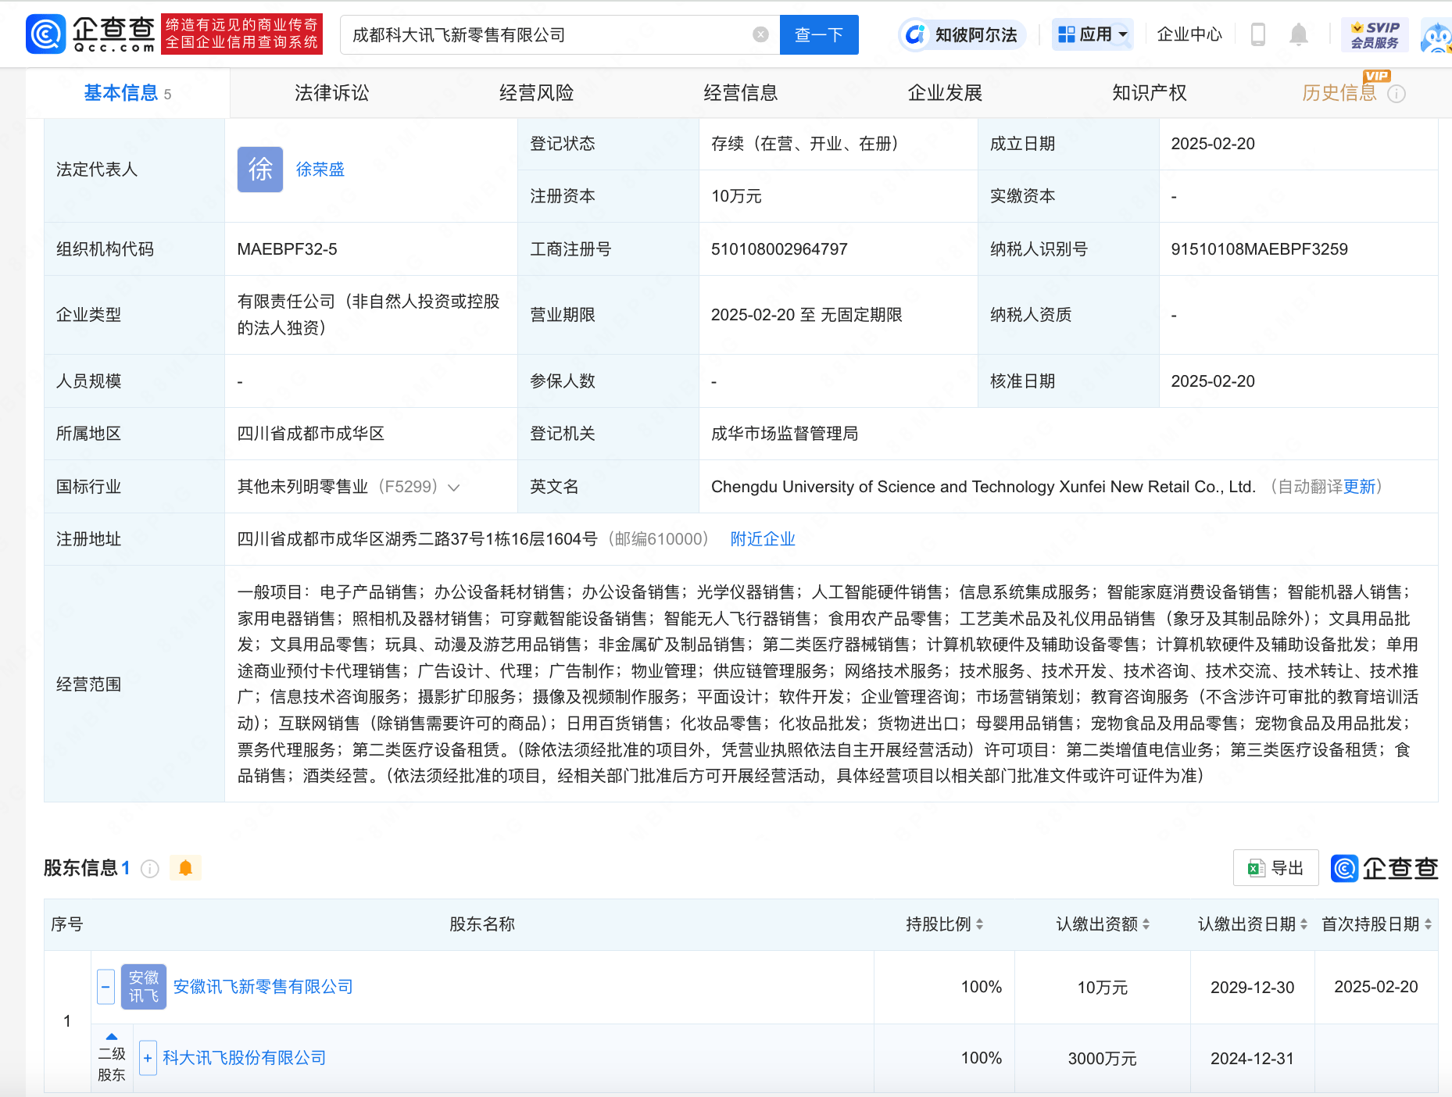Open SVIP 会员服务
The image size is (1452, 1097).
(x=1375, y=34)
